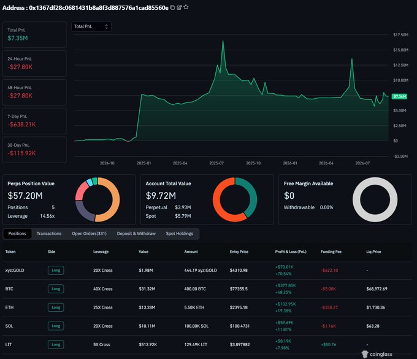Image resolution: width=417 pixels, height=359 pixels.
Task: Open the Total PnL chart type dropdown
Action: [91, 26]
